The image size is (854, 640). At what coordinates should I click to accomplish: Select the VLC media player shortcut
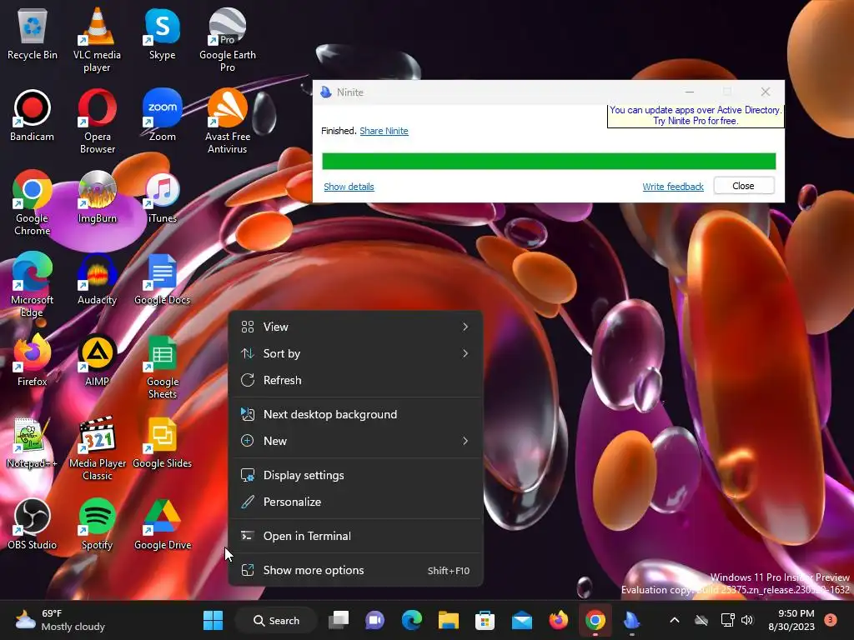coord(97,40)
